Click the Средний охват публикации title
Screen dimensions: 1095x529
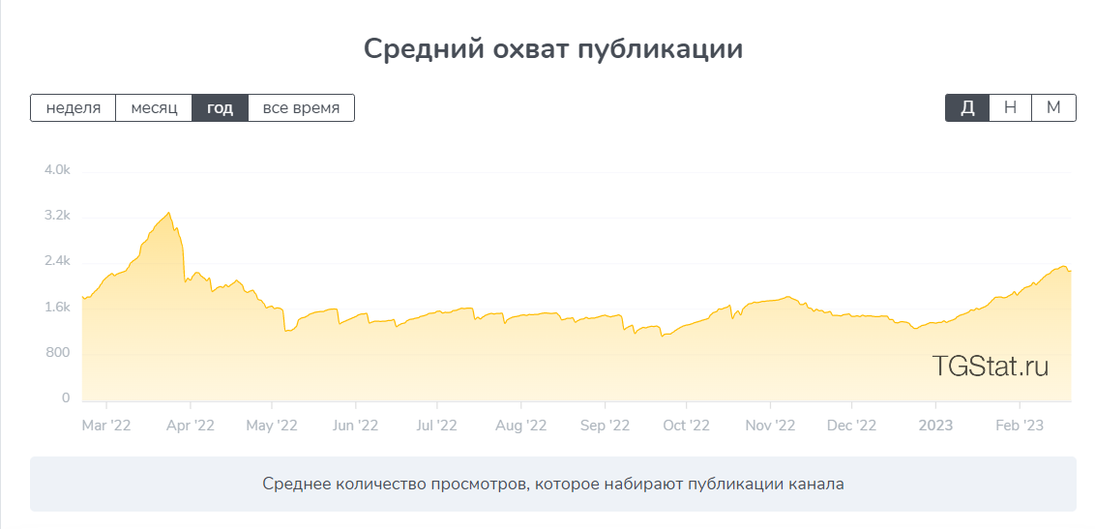(553, 49)
